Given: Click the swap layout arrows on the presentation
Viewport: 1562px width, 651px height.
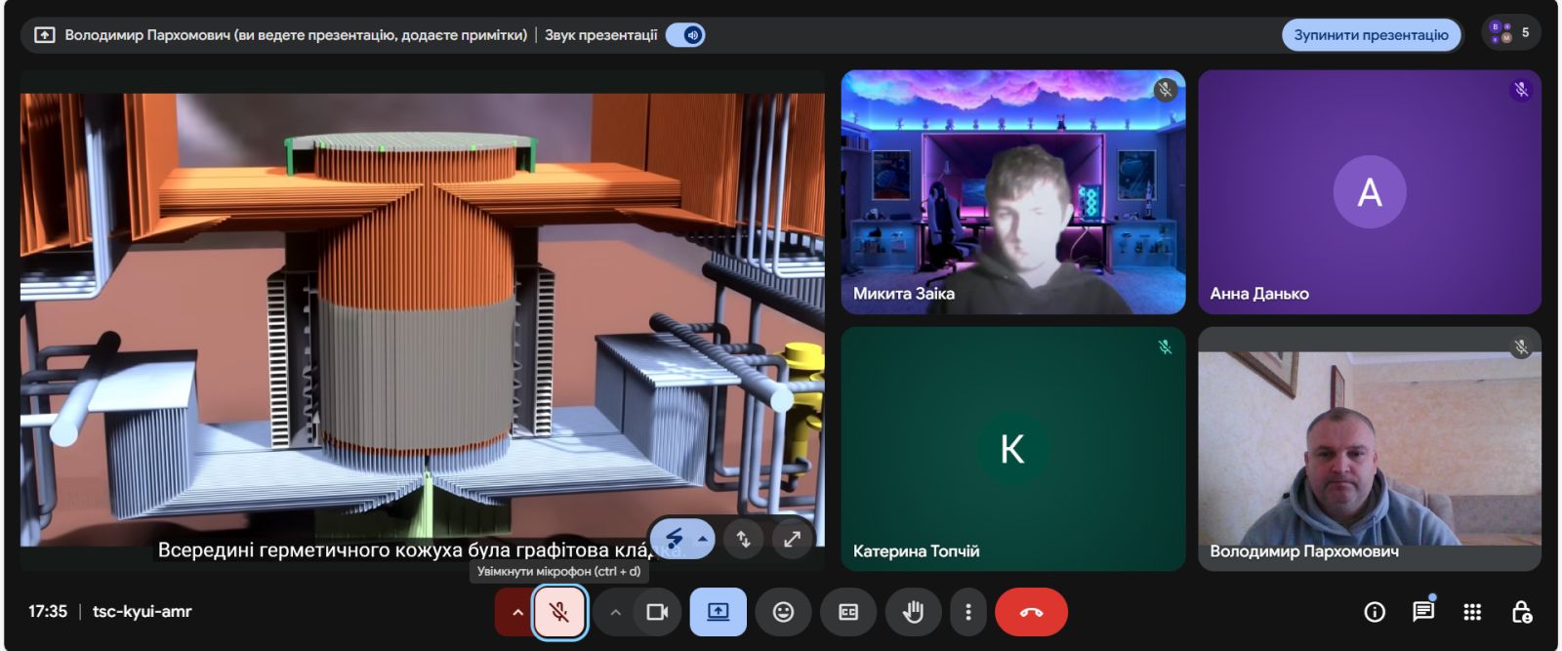Looking at the screenshot, I should tap(743, 539).
